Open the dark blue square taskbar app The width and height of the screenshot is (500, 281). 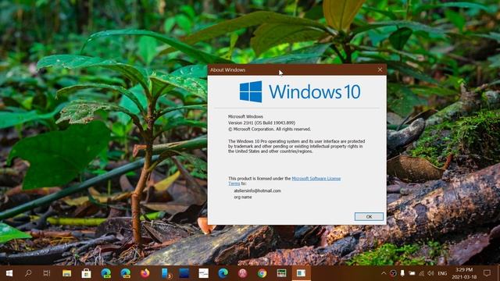tap(184, 273)
